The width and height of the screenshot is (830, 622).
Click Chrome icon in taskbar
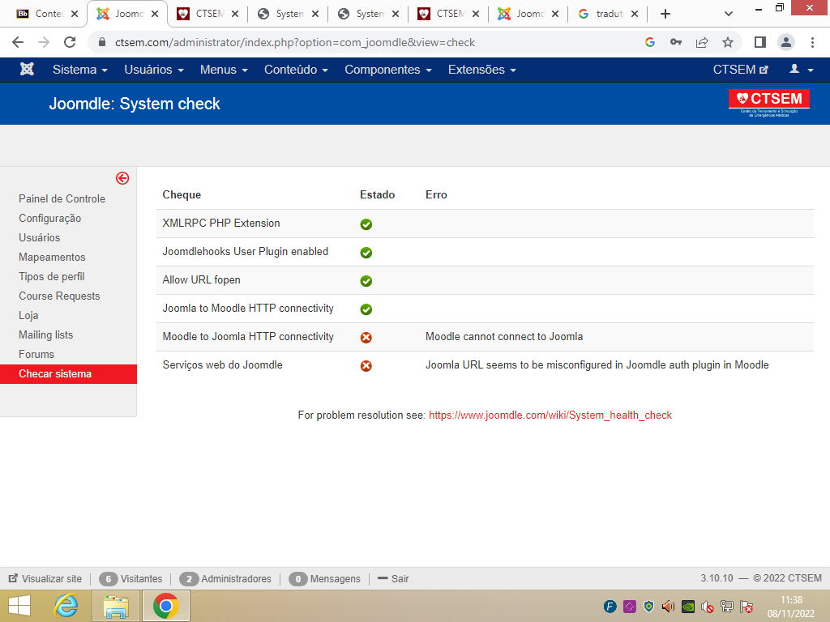tap(165, 606)
